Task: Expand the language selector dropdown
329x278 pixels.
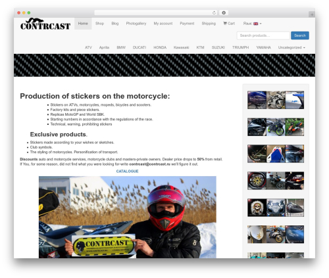Action: pyautogui.click(x=252, y=24)
